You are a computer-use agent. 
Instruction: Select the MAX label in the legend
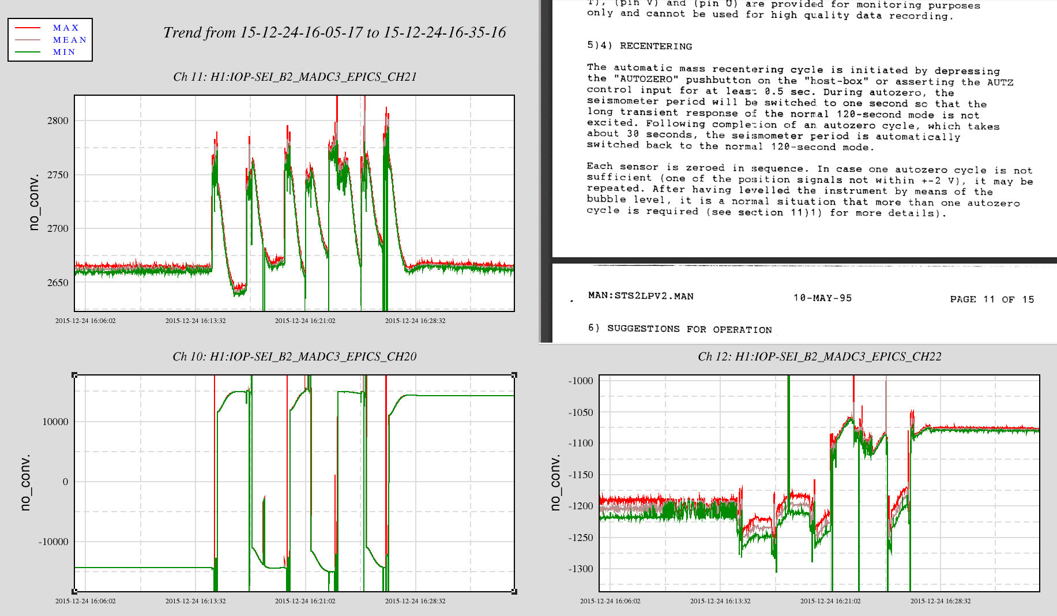point(66,28)
